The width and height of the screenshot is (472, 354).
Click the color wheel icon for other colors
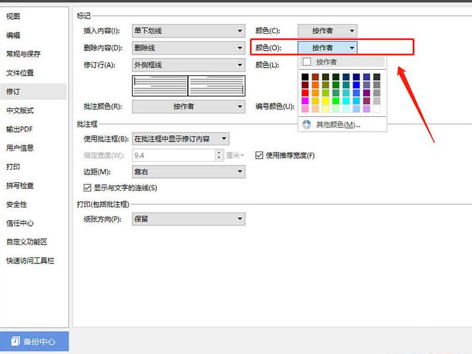(x=306, y=124)
